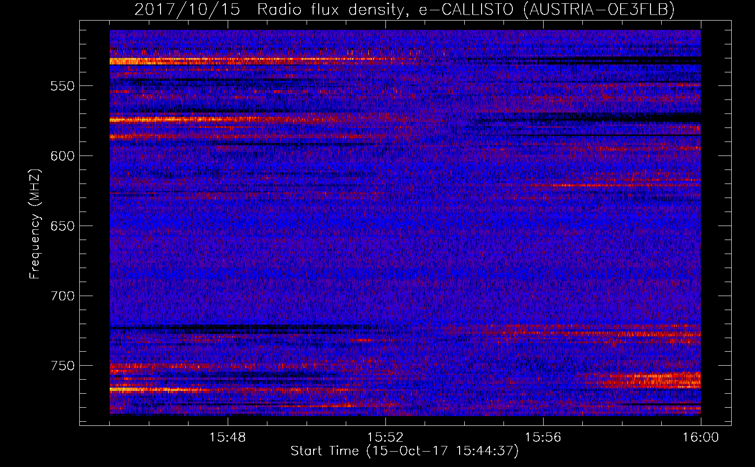Click the date '2017/10/15' in the title
This screenshot has width=755, height=467.
(187, 9)
